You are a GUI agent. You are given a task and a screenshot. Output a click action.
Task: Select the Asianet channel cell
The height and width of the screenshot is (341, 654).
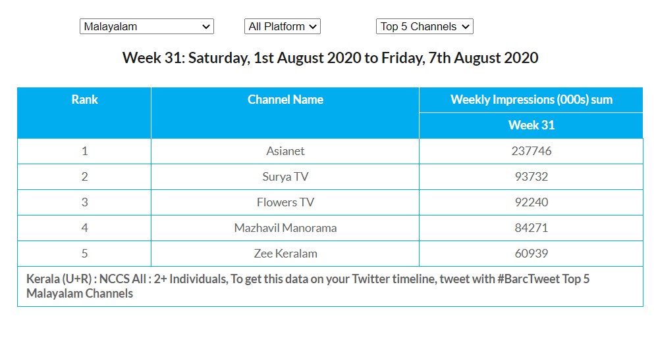click(x=285, y=151)
